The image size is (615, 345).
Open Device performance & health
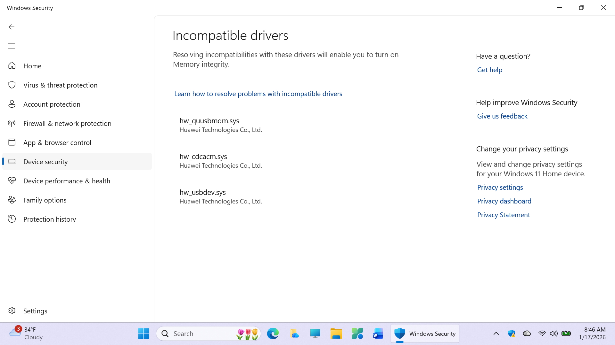tap(67, 180)
